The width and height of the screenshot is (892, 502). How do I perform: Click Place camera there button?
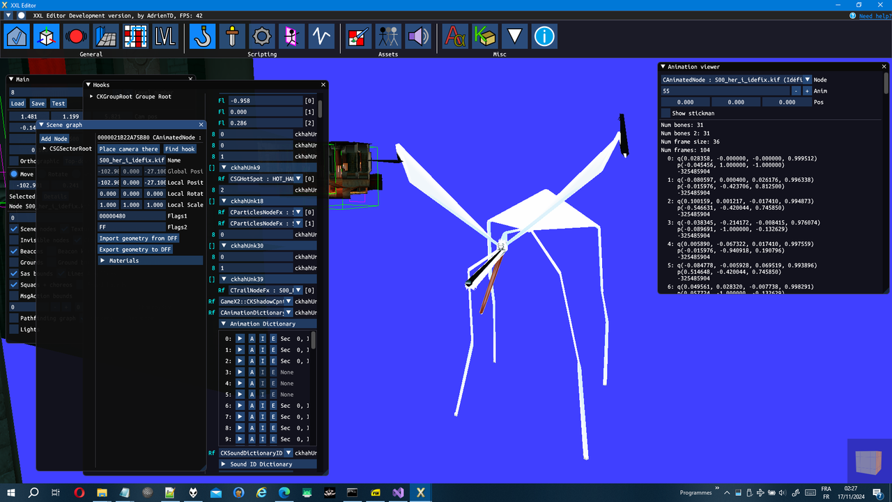[129, 149]
